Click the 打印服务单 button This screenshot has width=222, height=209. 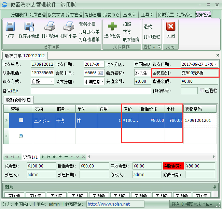[89, 32]
